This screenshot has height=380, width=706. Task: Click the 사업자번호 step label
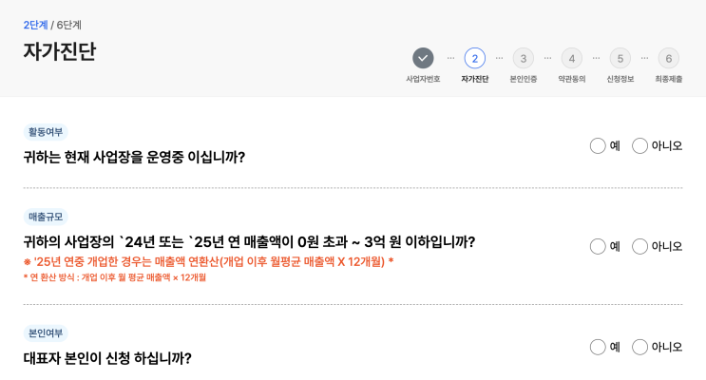pyautogui.click(x=423, y=80)
